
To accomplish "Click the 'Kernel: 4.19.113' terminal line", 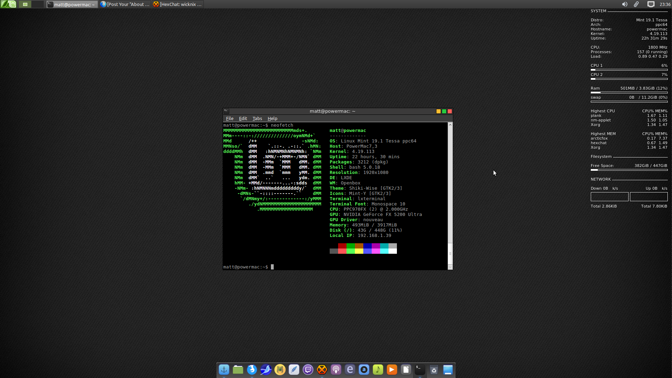I will pos(352,152).
